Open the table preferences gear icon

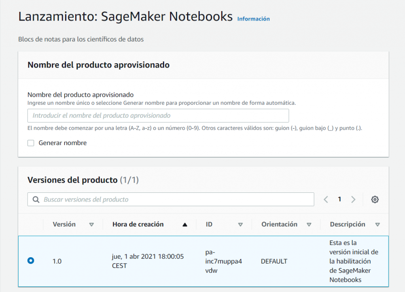coord(375,200)
